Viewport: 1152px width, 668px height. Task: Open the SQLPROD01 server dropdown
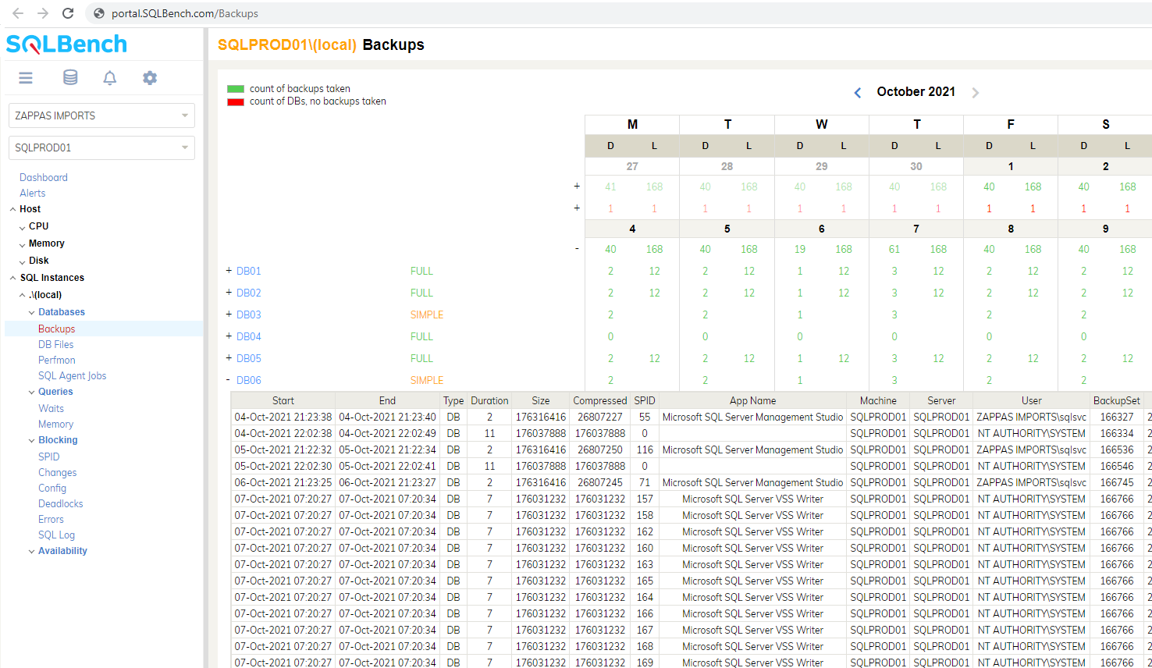[x=101, y=147]
